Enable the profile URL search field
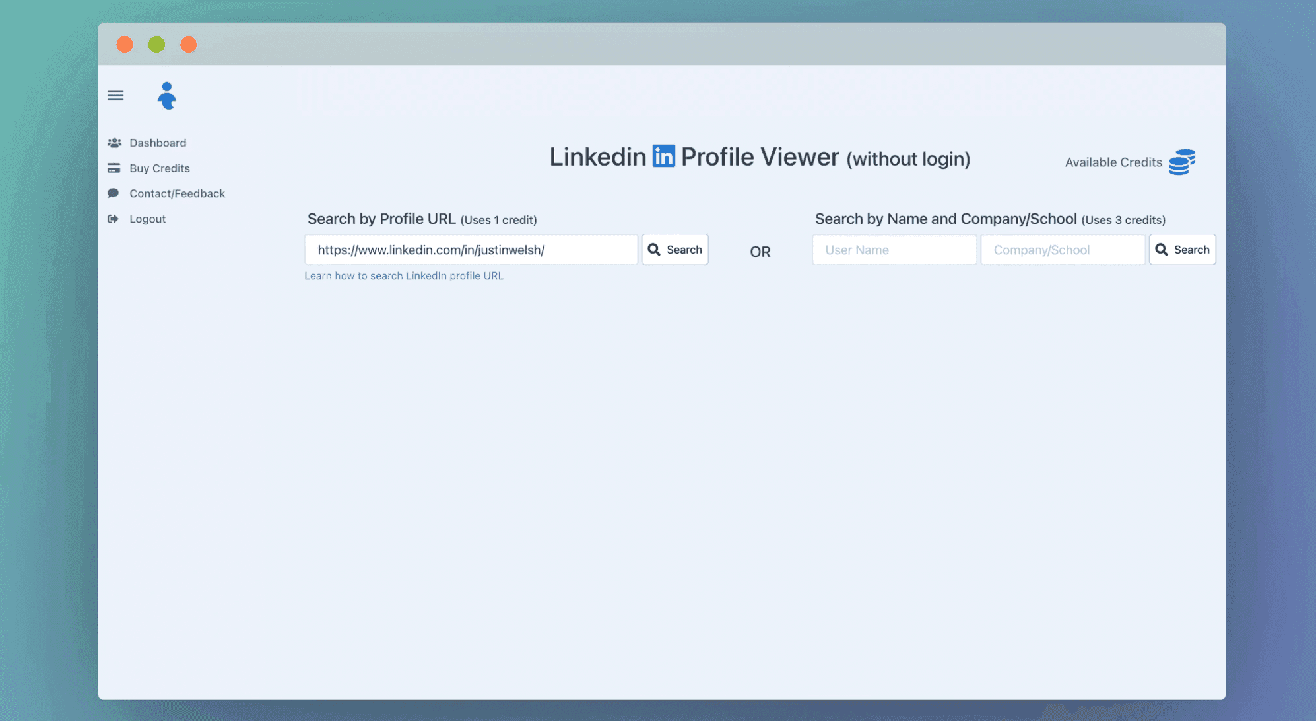Screen dimensions: 1316x721 471,249
